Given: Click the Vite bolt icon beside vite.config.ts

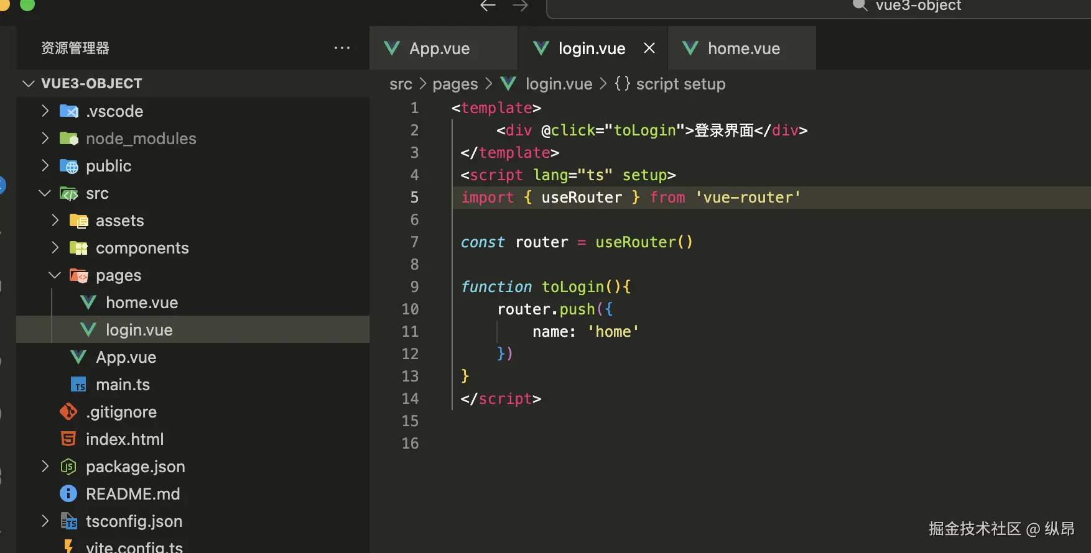Looking at the screenshot, I should (68, 546).
